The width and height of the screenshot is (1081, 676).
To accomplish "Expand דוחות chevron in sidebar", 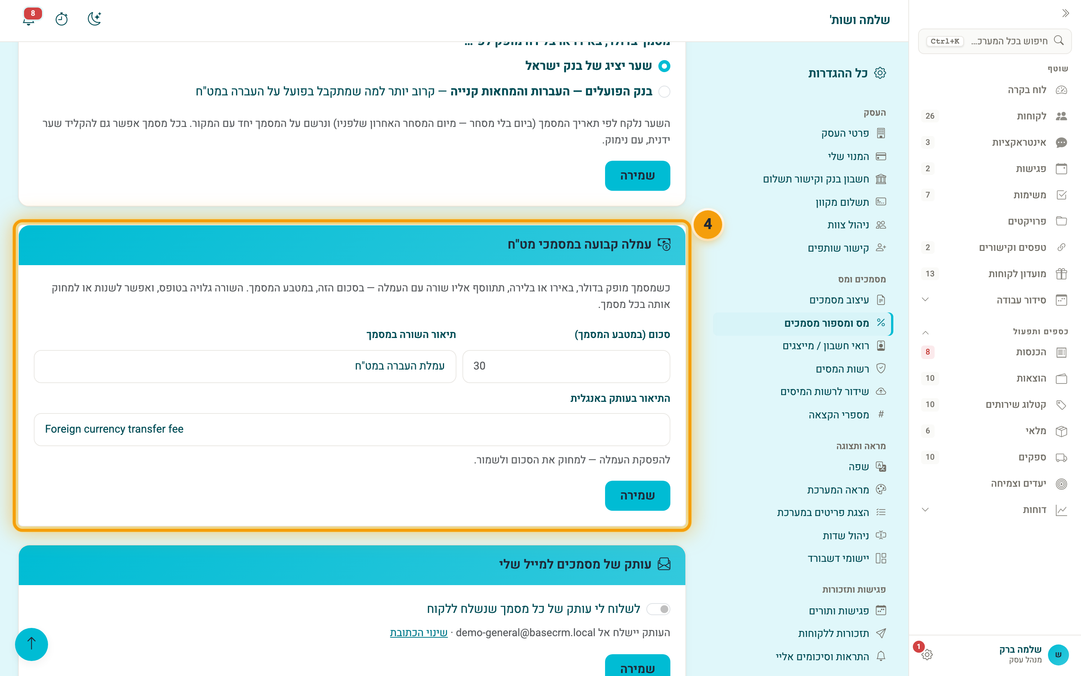I will click(x=925, y=510).
